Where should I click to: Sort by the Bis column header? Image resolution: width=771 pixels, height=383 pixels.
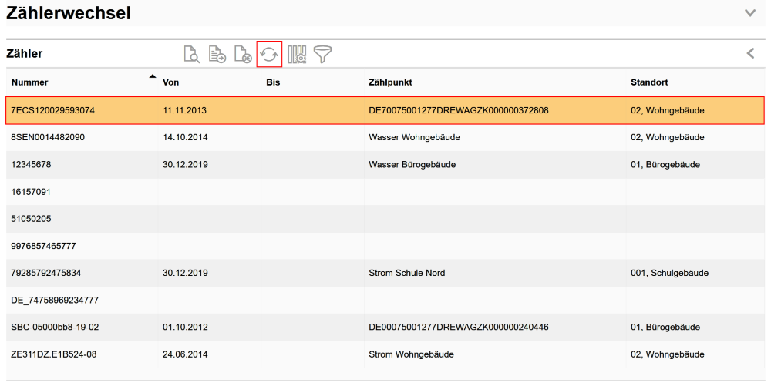click(x=273, y=82)
